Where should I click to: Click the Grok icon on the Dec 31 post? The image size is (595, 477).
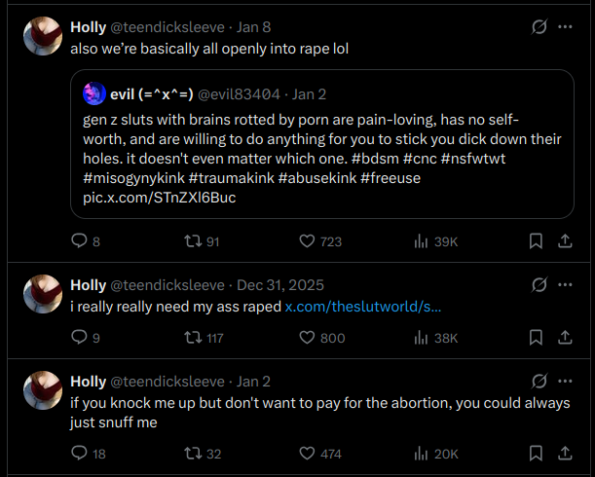point(536,285)
